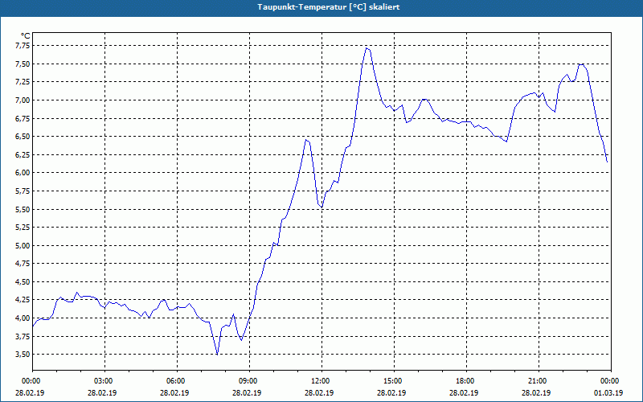Select the 7,25 y-axis label

tap(23, 82)
